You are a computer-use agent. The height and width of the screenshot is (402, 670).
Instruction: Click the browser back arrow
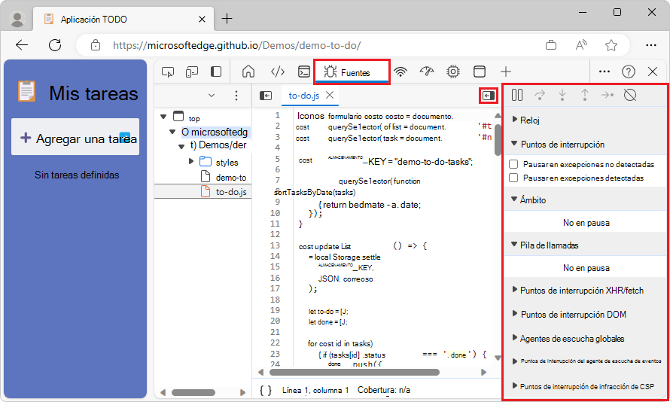coord(21,45)
